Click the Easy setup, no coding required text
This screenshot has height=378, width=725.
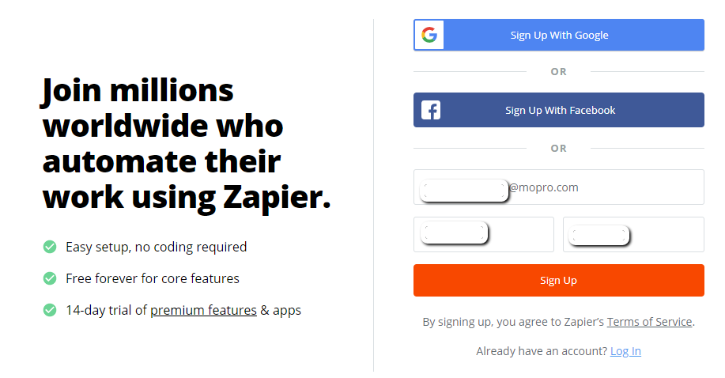pos(157,247)
